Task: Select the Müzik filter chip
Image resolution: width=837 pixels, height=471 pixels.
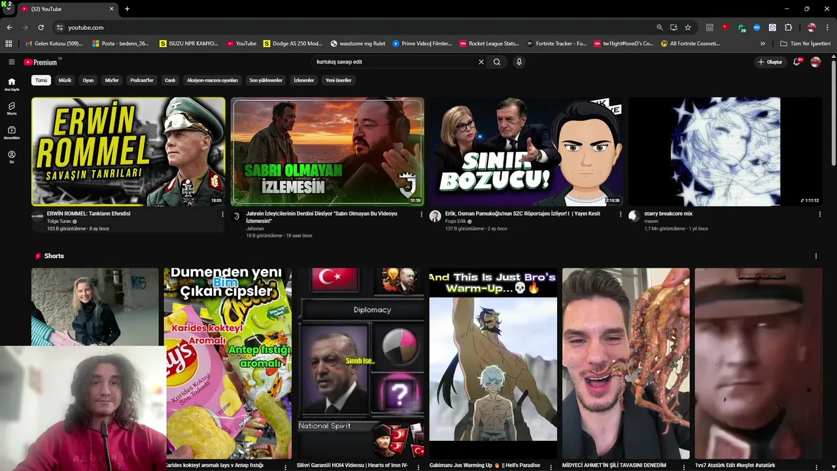Action: [x=65, y=80]
